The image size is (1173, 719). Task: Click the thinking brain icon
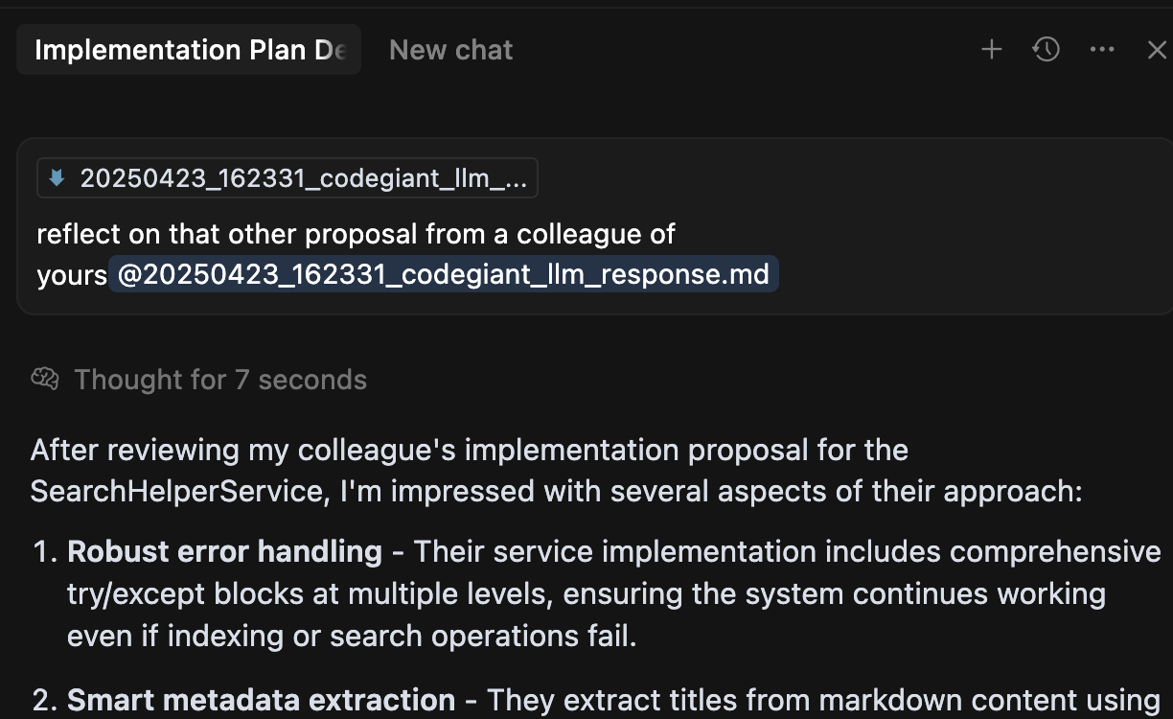[x=42, y=379]
